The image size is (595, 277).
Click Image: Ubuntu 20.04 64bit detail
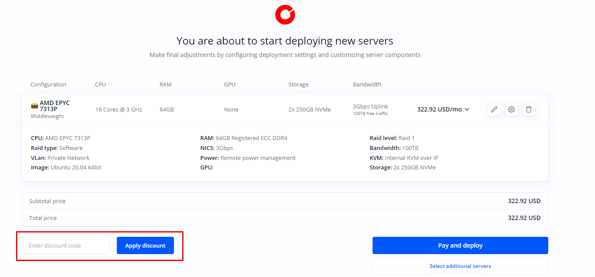pyautogui.click(x=66, y=167)
